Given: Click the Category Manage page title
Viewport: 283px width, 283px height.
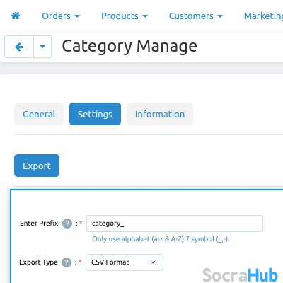Looking at the screenshot, I should (129, 47).
